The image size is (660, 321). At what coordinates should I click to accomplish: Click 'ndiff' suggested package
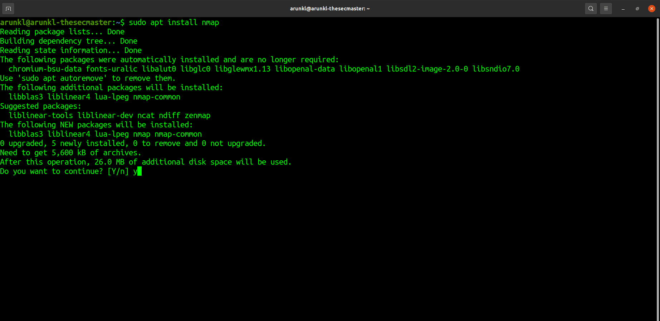(x=170, y=116)
